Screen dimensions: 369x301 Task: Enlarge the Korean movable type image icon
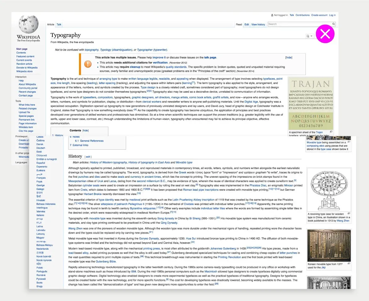(x=349, y=264)
